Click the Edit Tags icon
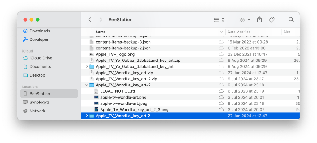This screenshot has width=317, height=143. pyautogui.click(x=271, y=19)
